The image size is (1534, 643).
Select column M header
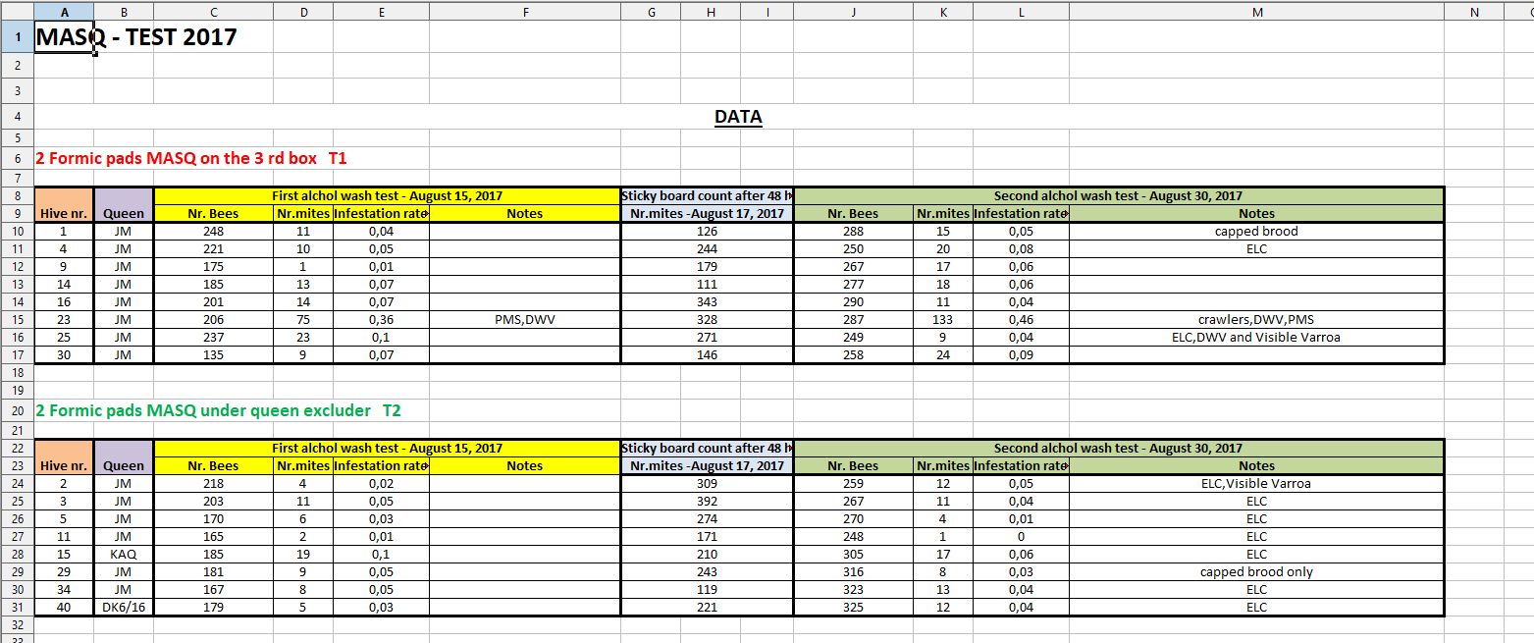click(x=1256, y=12)
